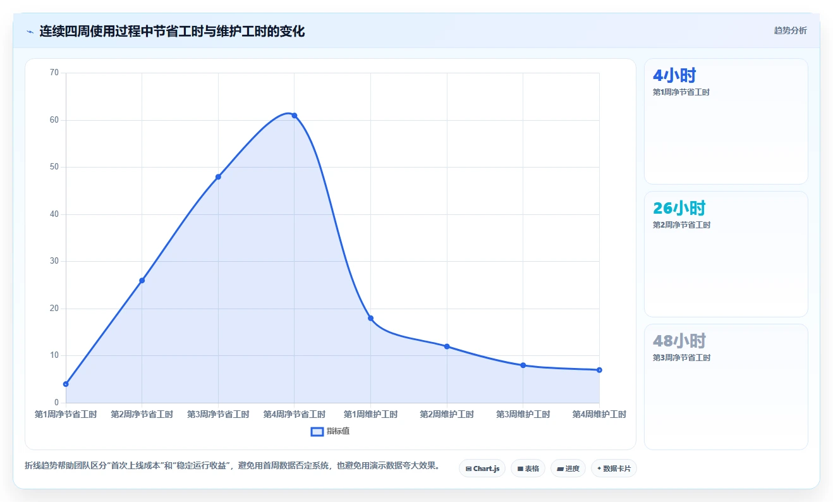The height and width of the screenshot is (502, 833).
Task: Click the x-axis label 第3周维护工时
Action: 523,415
